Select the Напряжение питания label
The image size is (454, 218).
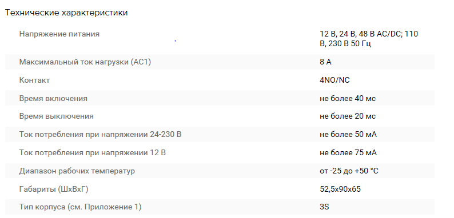(x=59, y=34)
